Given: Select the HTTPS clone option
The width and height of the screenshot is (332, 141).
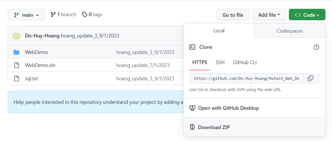Looking at the screenshot, I should [x=200, y=62].
